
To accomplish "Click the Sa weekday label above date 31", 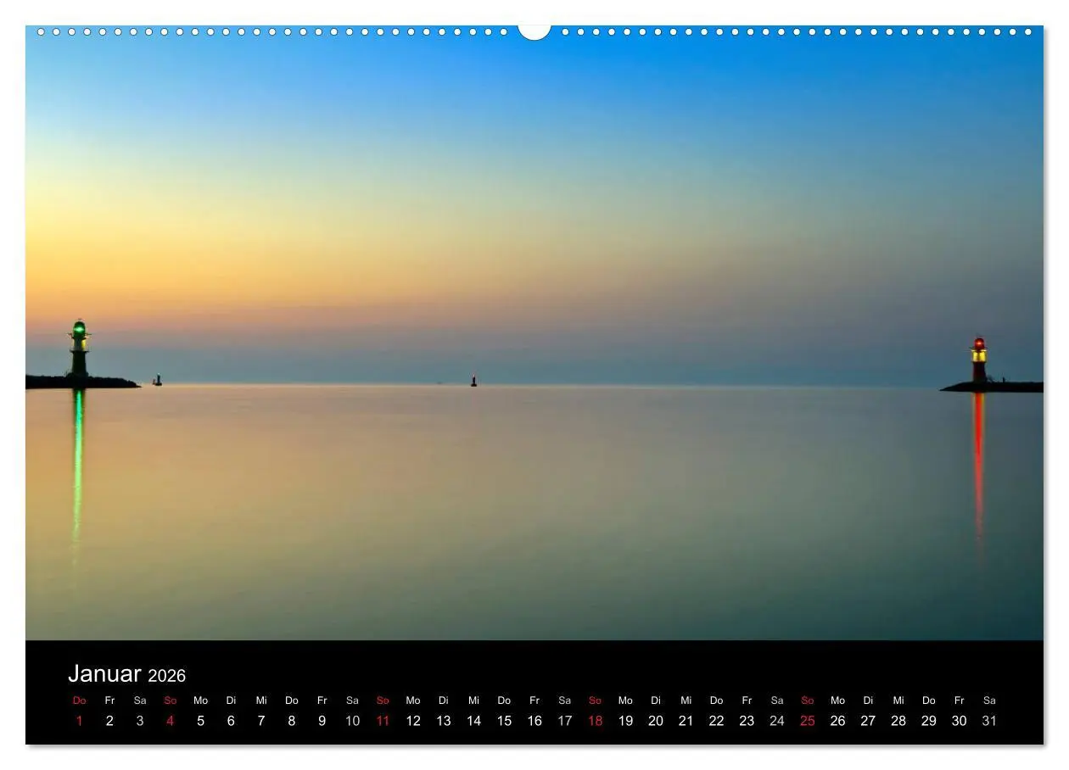I will pos(989,700).
